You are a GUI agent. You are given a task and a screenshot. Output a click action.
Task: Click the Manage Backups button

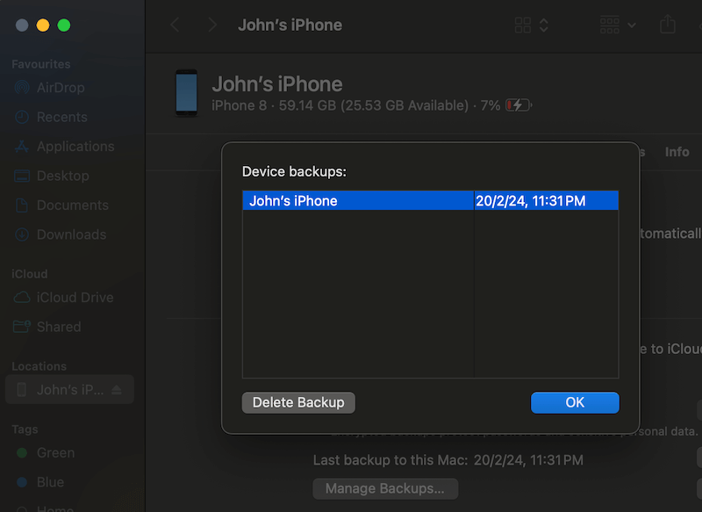pyautogui.click(x=385, y=487)
